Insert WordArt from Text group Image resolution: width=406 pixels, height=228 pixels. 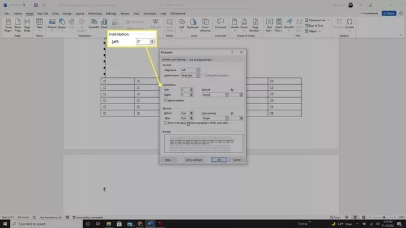289,24
